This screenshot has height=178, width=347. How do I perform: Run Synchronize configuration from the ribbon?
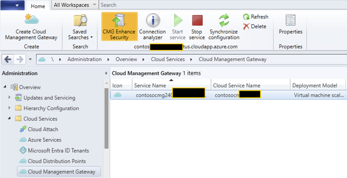click(x=224, y=27)
